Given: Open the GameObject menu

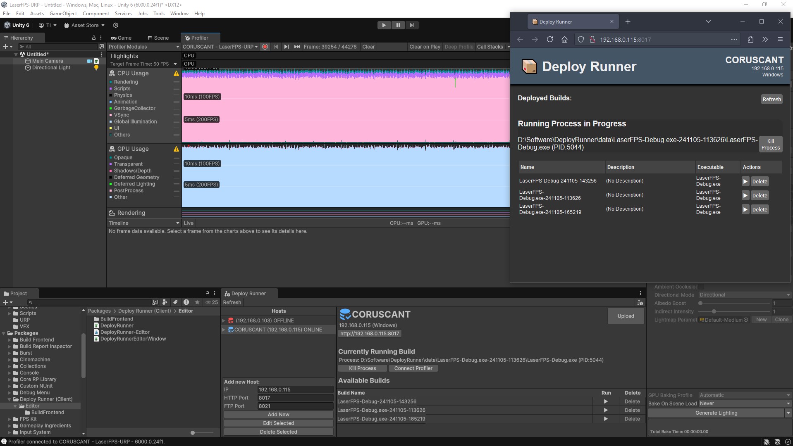Looking at the screenshot, I should click(63, 13).
